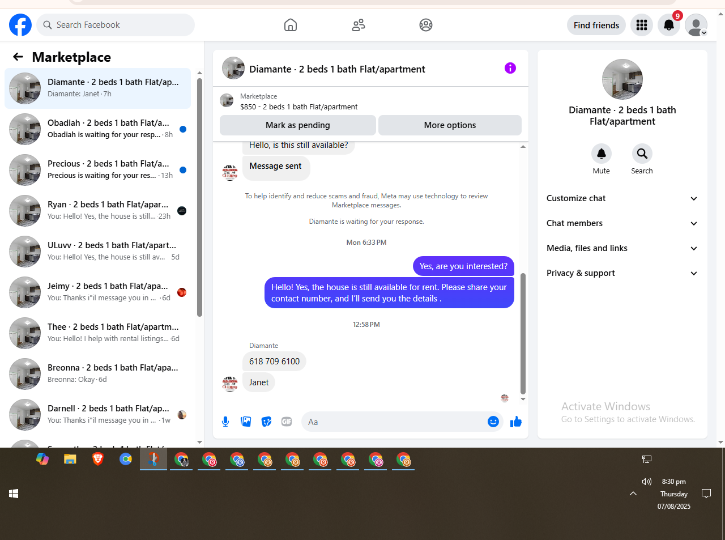The image size is (725, 540).
Task: Click the More options button
Action: coord(450,125)
